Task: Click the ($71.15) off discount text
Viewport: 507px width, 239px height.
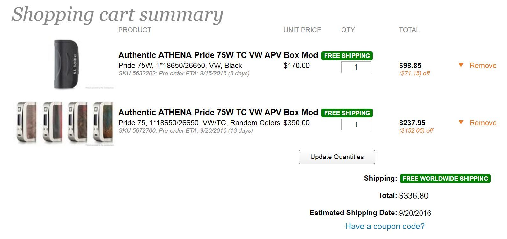Action: (x=414, y=74)
